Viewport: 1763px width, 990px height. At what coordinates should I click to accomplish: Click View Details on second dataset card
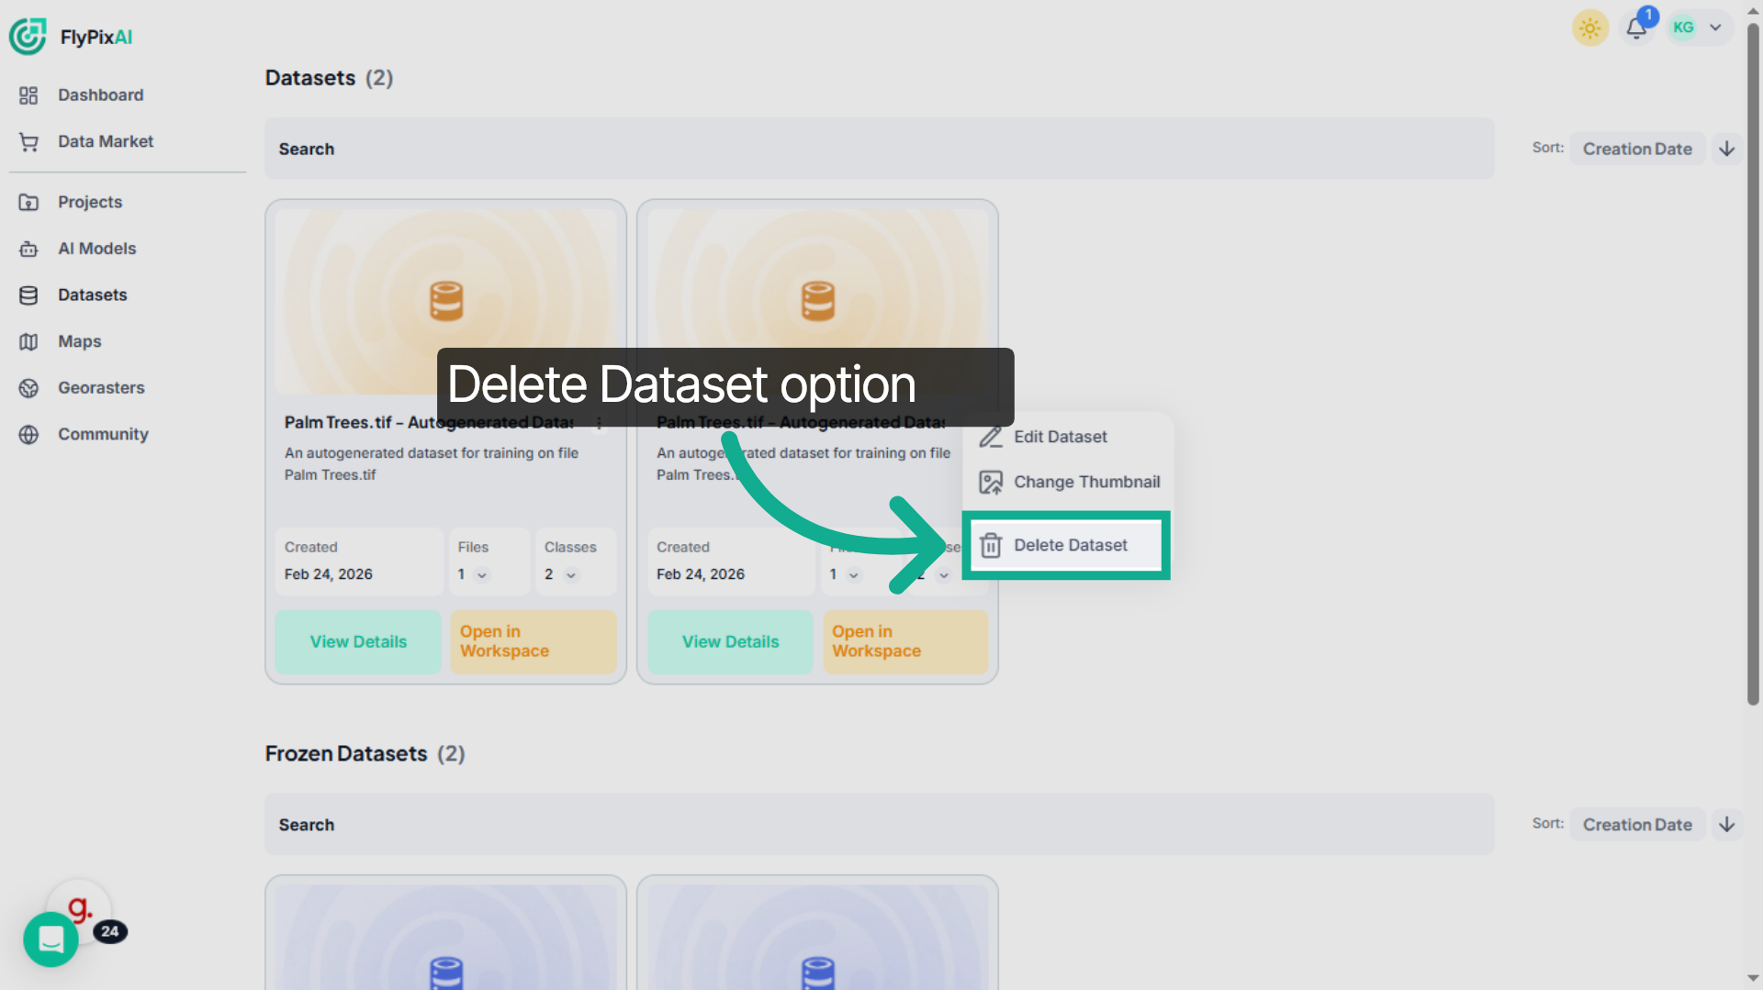point(731,642)
